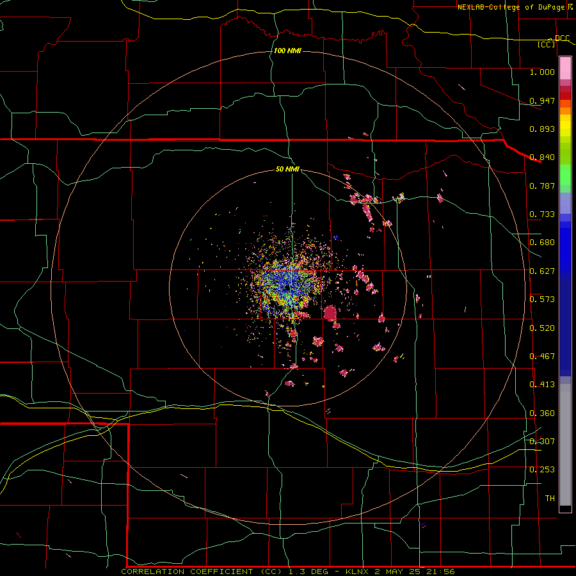Click the 0.840 scale value
Screen dimensions: 576x576
pyautogui.click(x=542, y=157)
